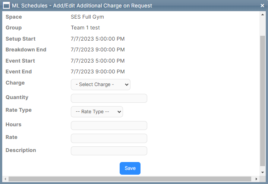Close the Add/Edit Additional Charge dialog
This screenshot has height=184, width=268.
click(262, 6)
